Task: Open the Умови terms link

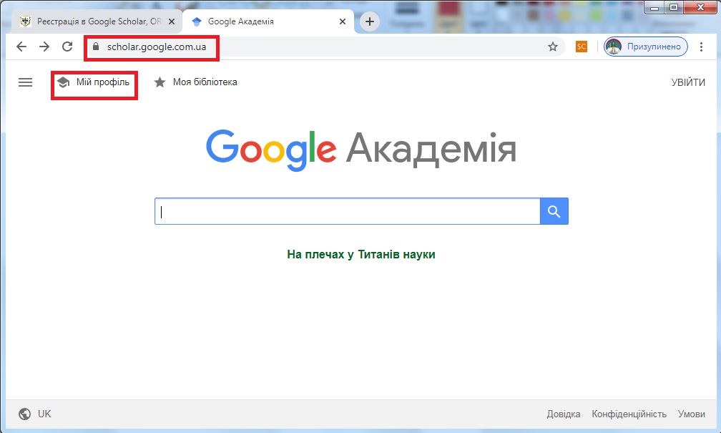Action: (x=691, y=414)
